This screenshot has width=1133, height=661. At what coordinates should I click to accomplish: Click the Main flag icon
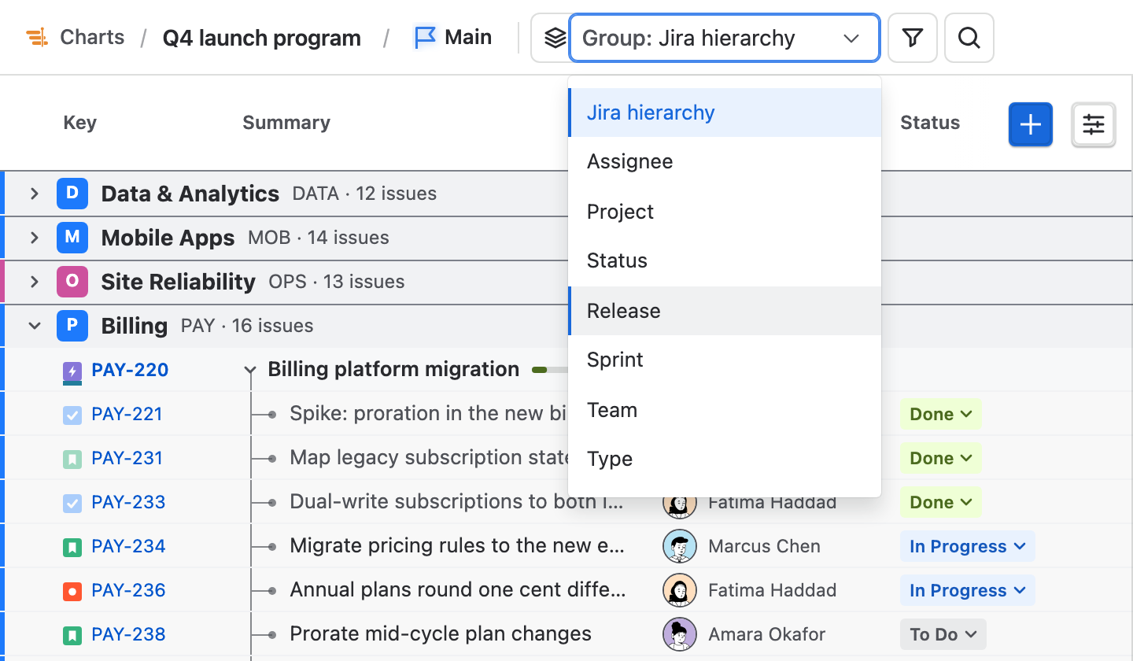click(x=426, y=37)
